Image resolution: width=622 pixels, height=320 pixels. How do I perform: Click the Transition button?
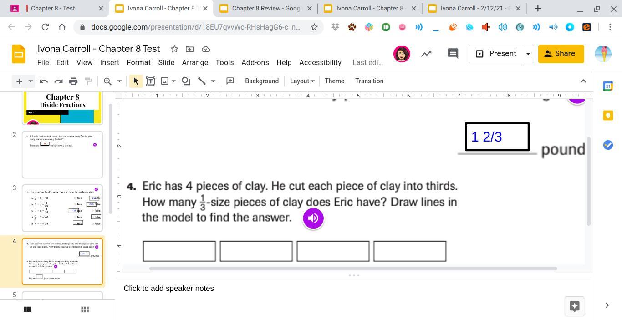coord(369,81)
